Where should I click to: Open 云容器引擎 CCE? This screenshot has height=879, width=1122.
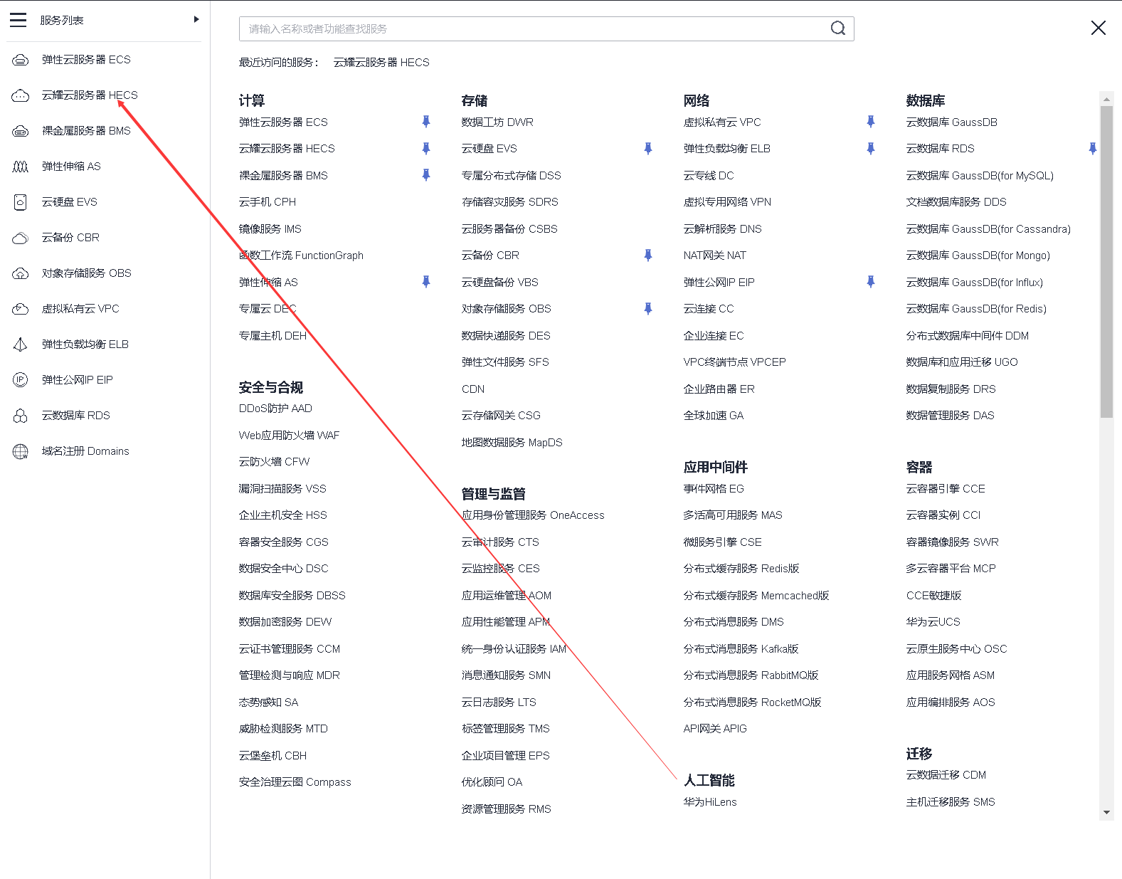pyautogui.click(x=946, y=489)
